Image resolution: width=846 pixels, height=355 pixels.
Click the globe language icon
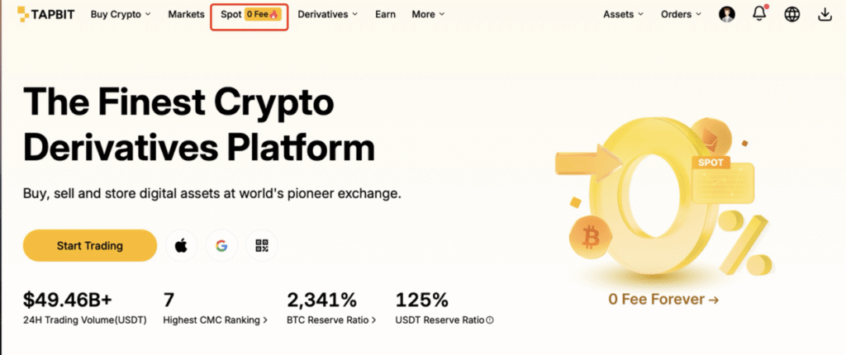click(x=792, y=14)
